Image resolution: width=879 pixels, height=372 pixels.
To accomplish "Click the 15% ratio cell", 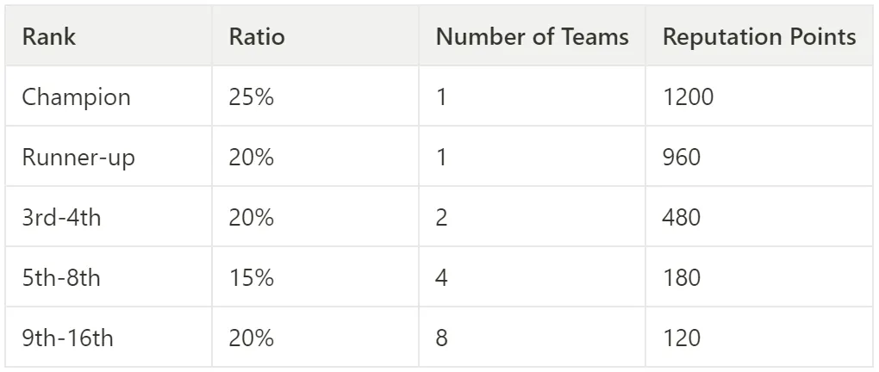I will (x=315, y=276).
